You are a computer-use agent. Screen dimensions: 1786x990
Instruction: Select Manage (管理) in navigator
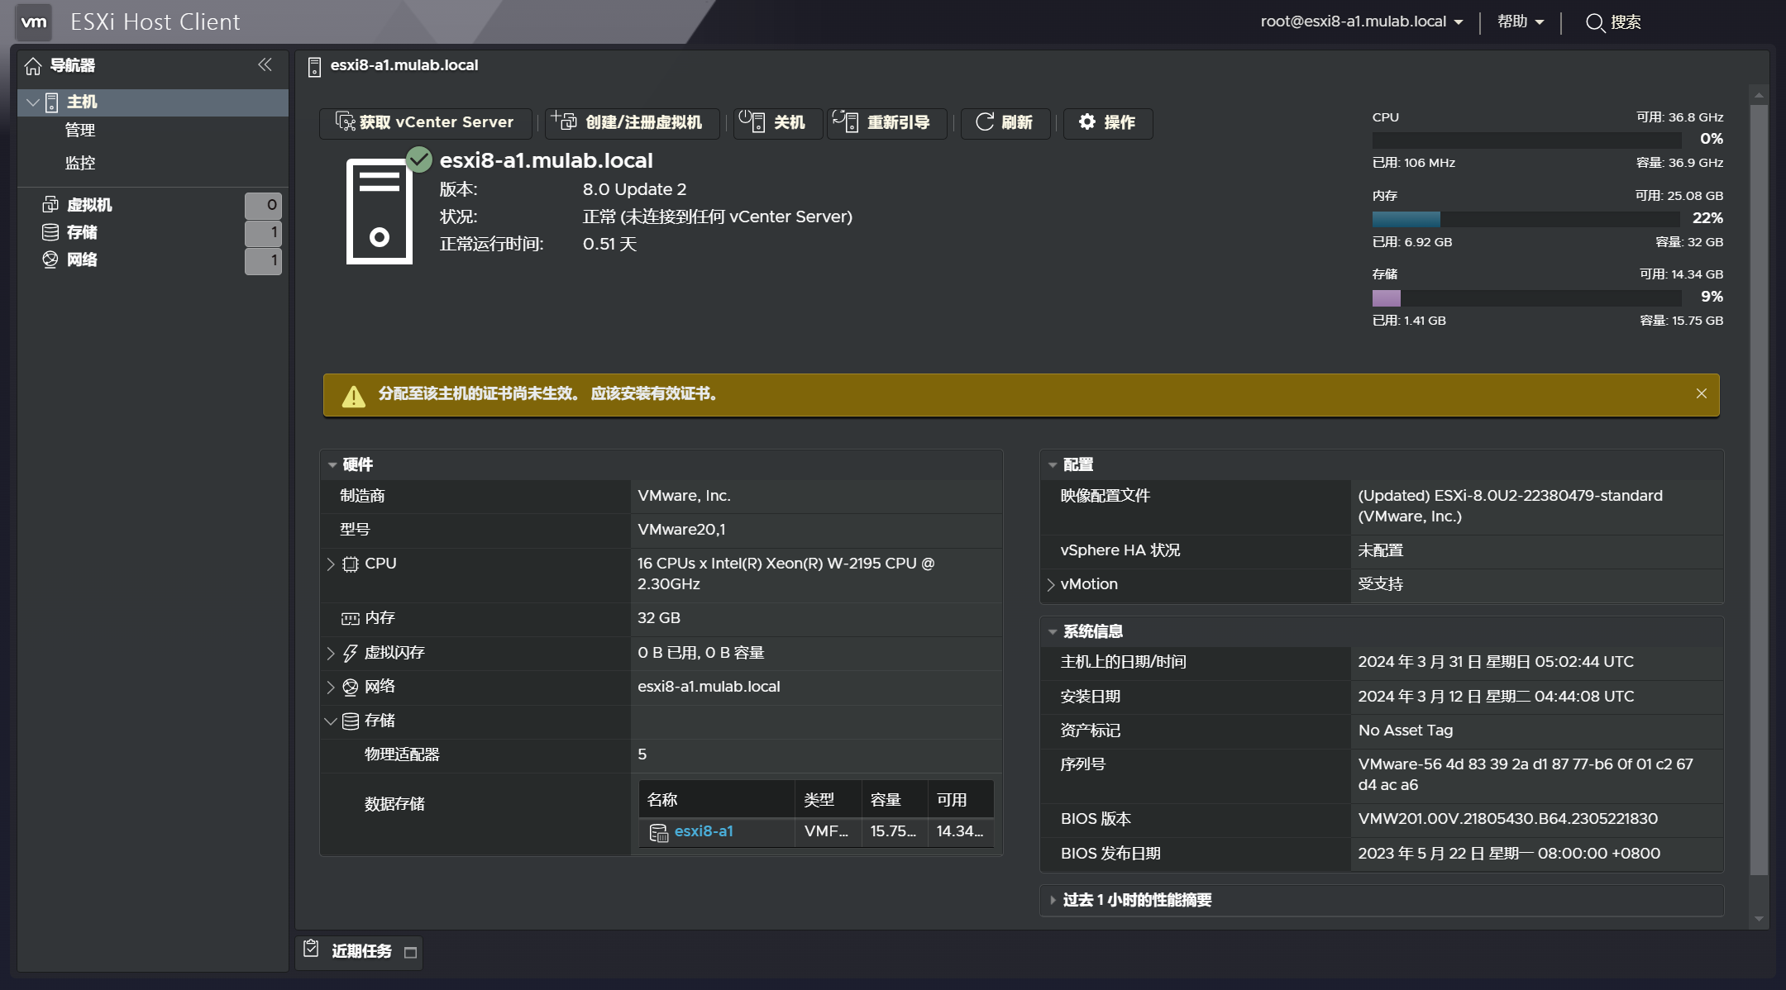point(80,131)
